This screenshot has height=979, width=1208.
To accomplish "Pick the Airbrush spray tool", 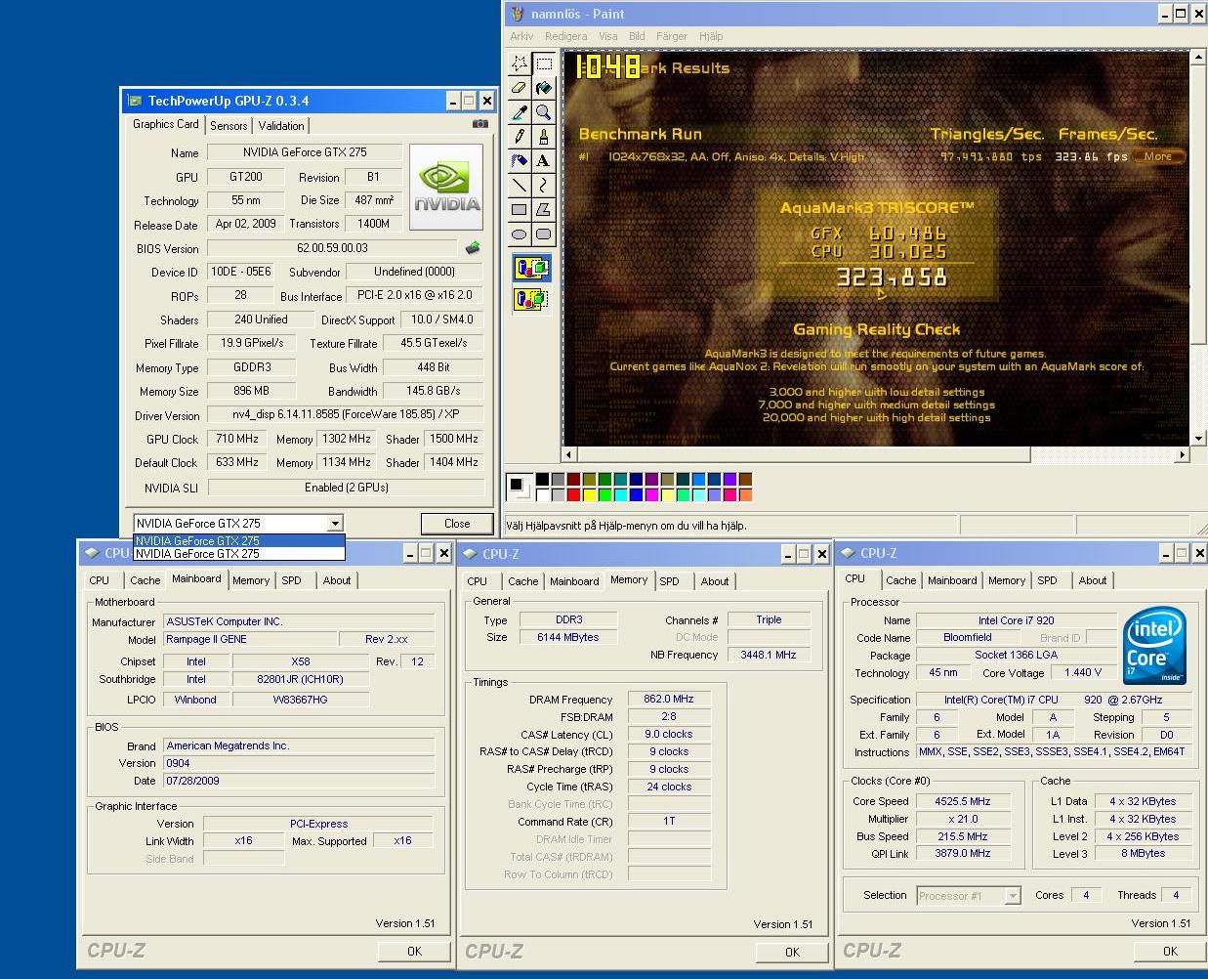I will tap(520, 160).
